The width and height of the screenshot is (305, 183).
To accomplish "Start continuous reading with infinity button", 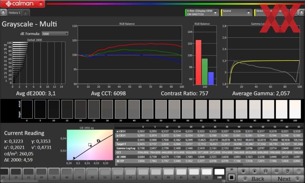I will click(x=277, y=171).
